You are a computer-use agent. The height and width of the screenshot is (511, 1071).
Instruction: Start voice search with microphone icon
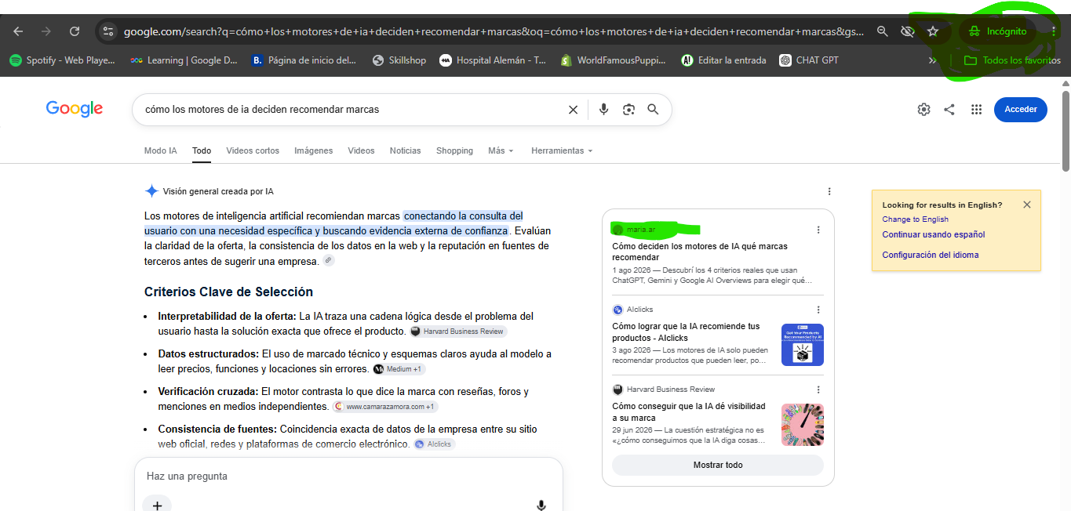(x=603, y=110)
